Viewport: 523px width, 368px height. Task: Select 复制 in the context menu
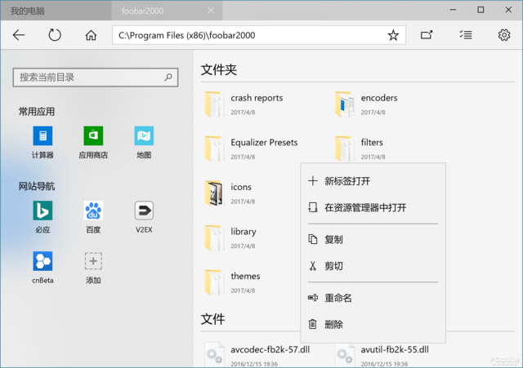pyautogui.click(x=373, y=239)
